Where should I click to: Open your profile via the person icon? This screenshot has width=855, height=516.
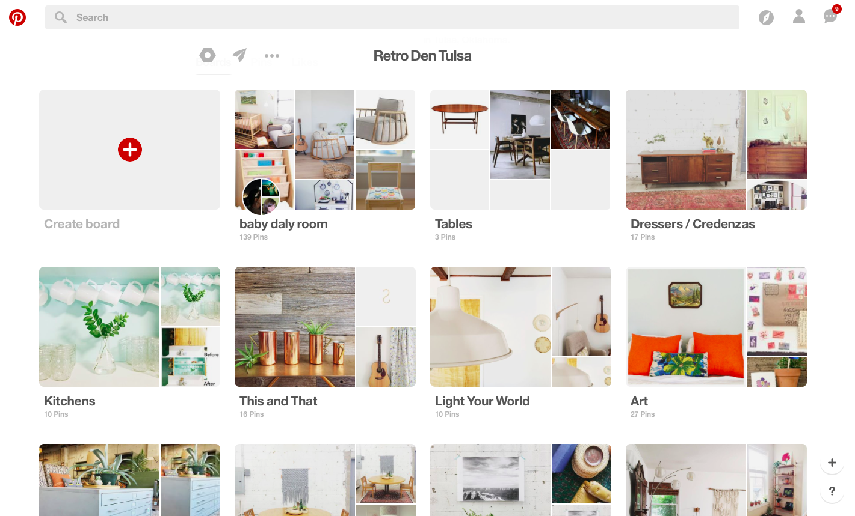coord(798,17)
